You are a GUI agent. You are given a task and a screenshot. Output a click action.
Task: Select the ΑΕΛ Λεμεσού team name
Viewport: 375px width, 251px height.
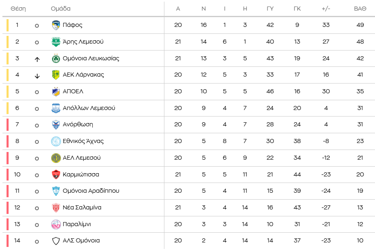[81, 158]
